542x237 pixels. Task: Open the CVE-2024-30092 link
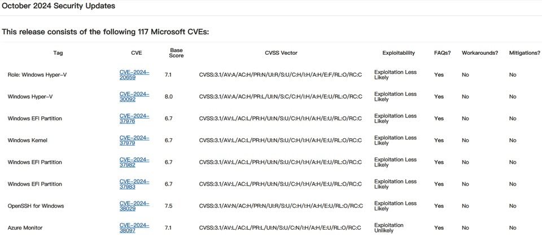[x=134, y=96]
